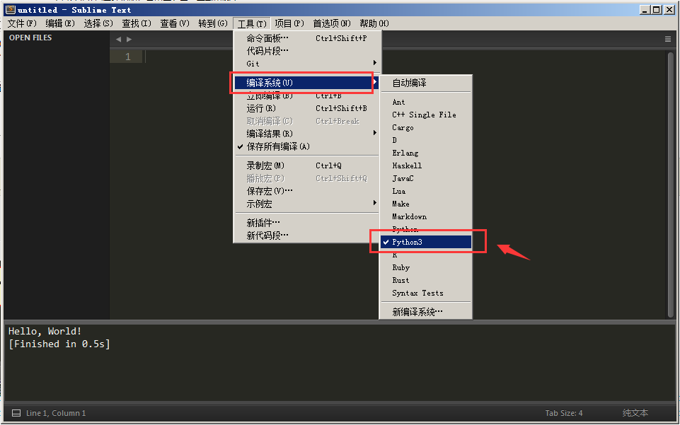
Task: Click Sublime Text app icon in title bar
Action: tap(11, 9)
